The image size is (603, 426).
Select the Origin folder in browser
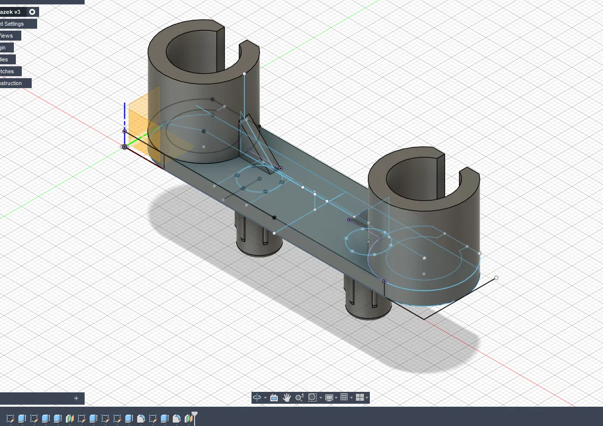tap(7, 47)
